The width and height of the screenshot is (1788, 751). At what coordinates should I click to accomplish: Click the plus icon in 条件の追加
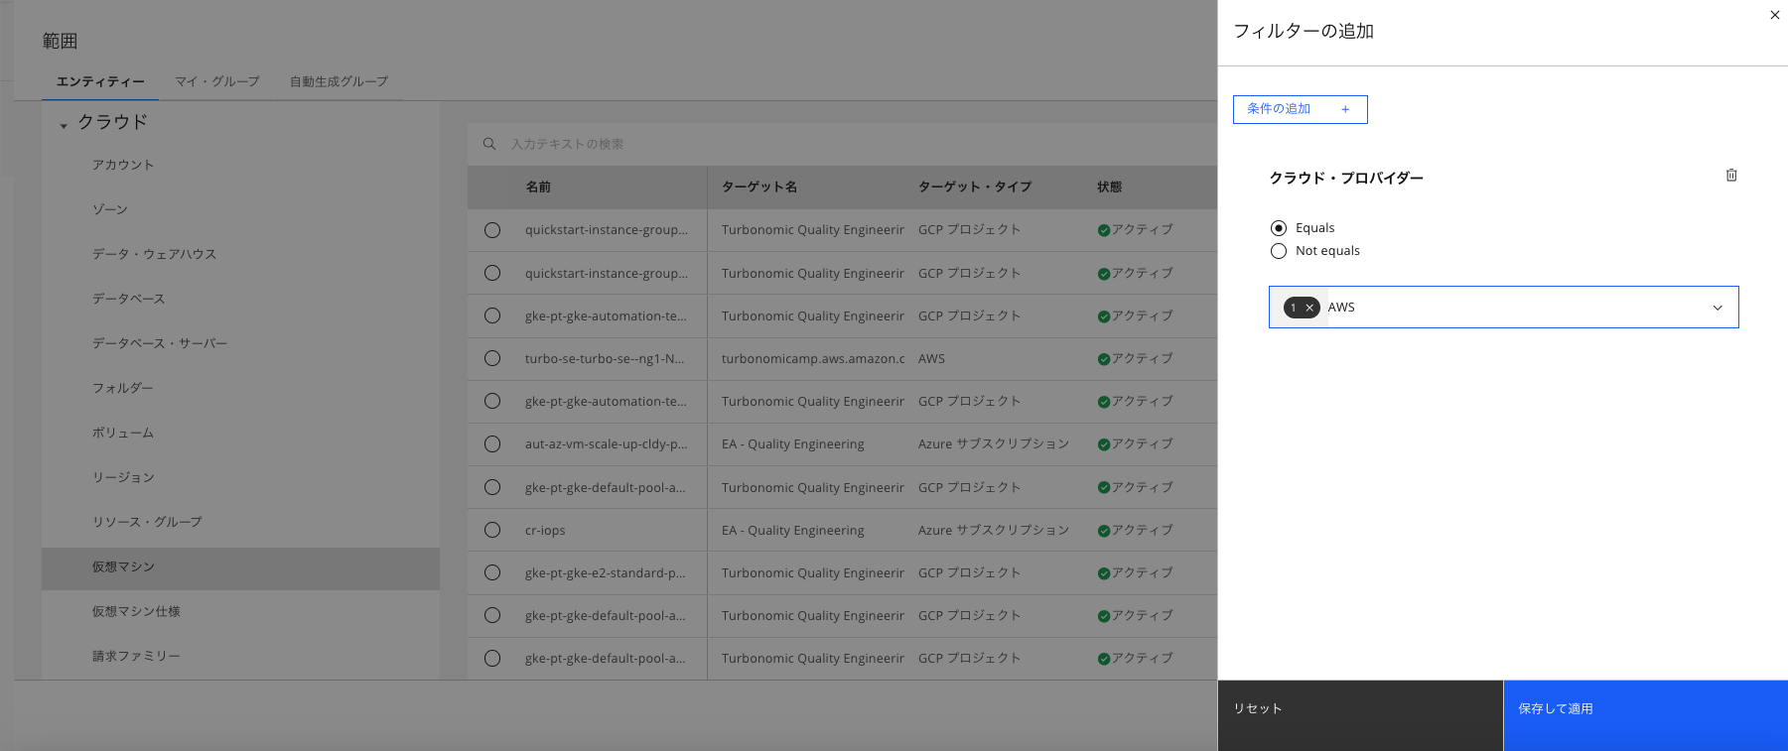(1345, 109)
